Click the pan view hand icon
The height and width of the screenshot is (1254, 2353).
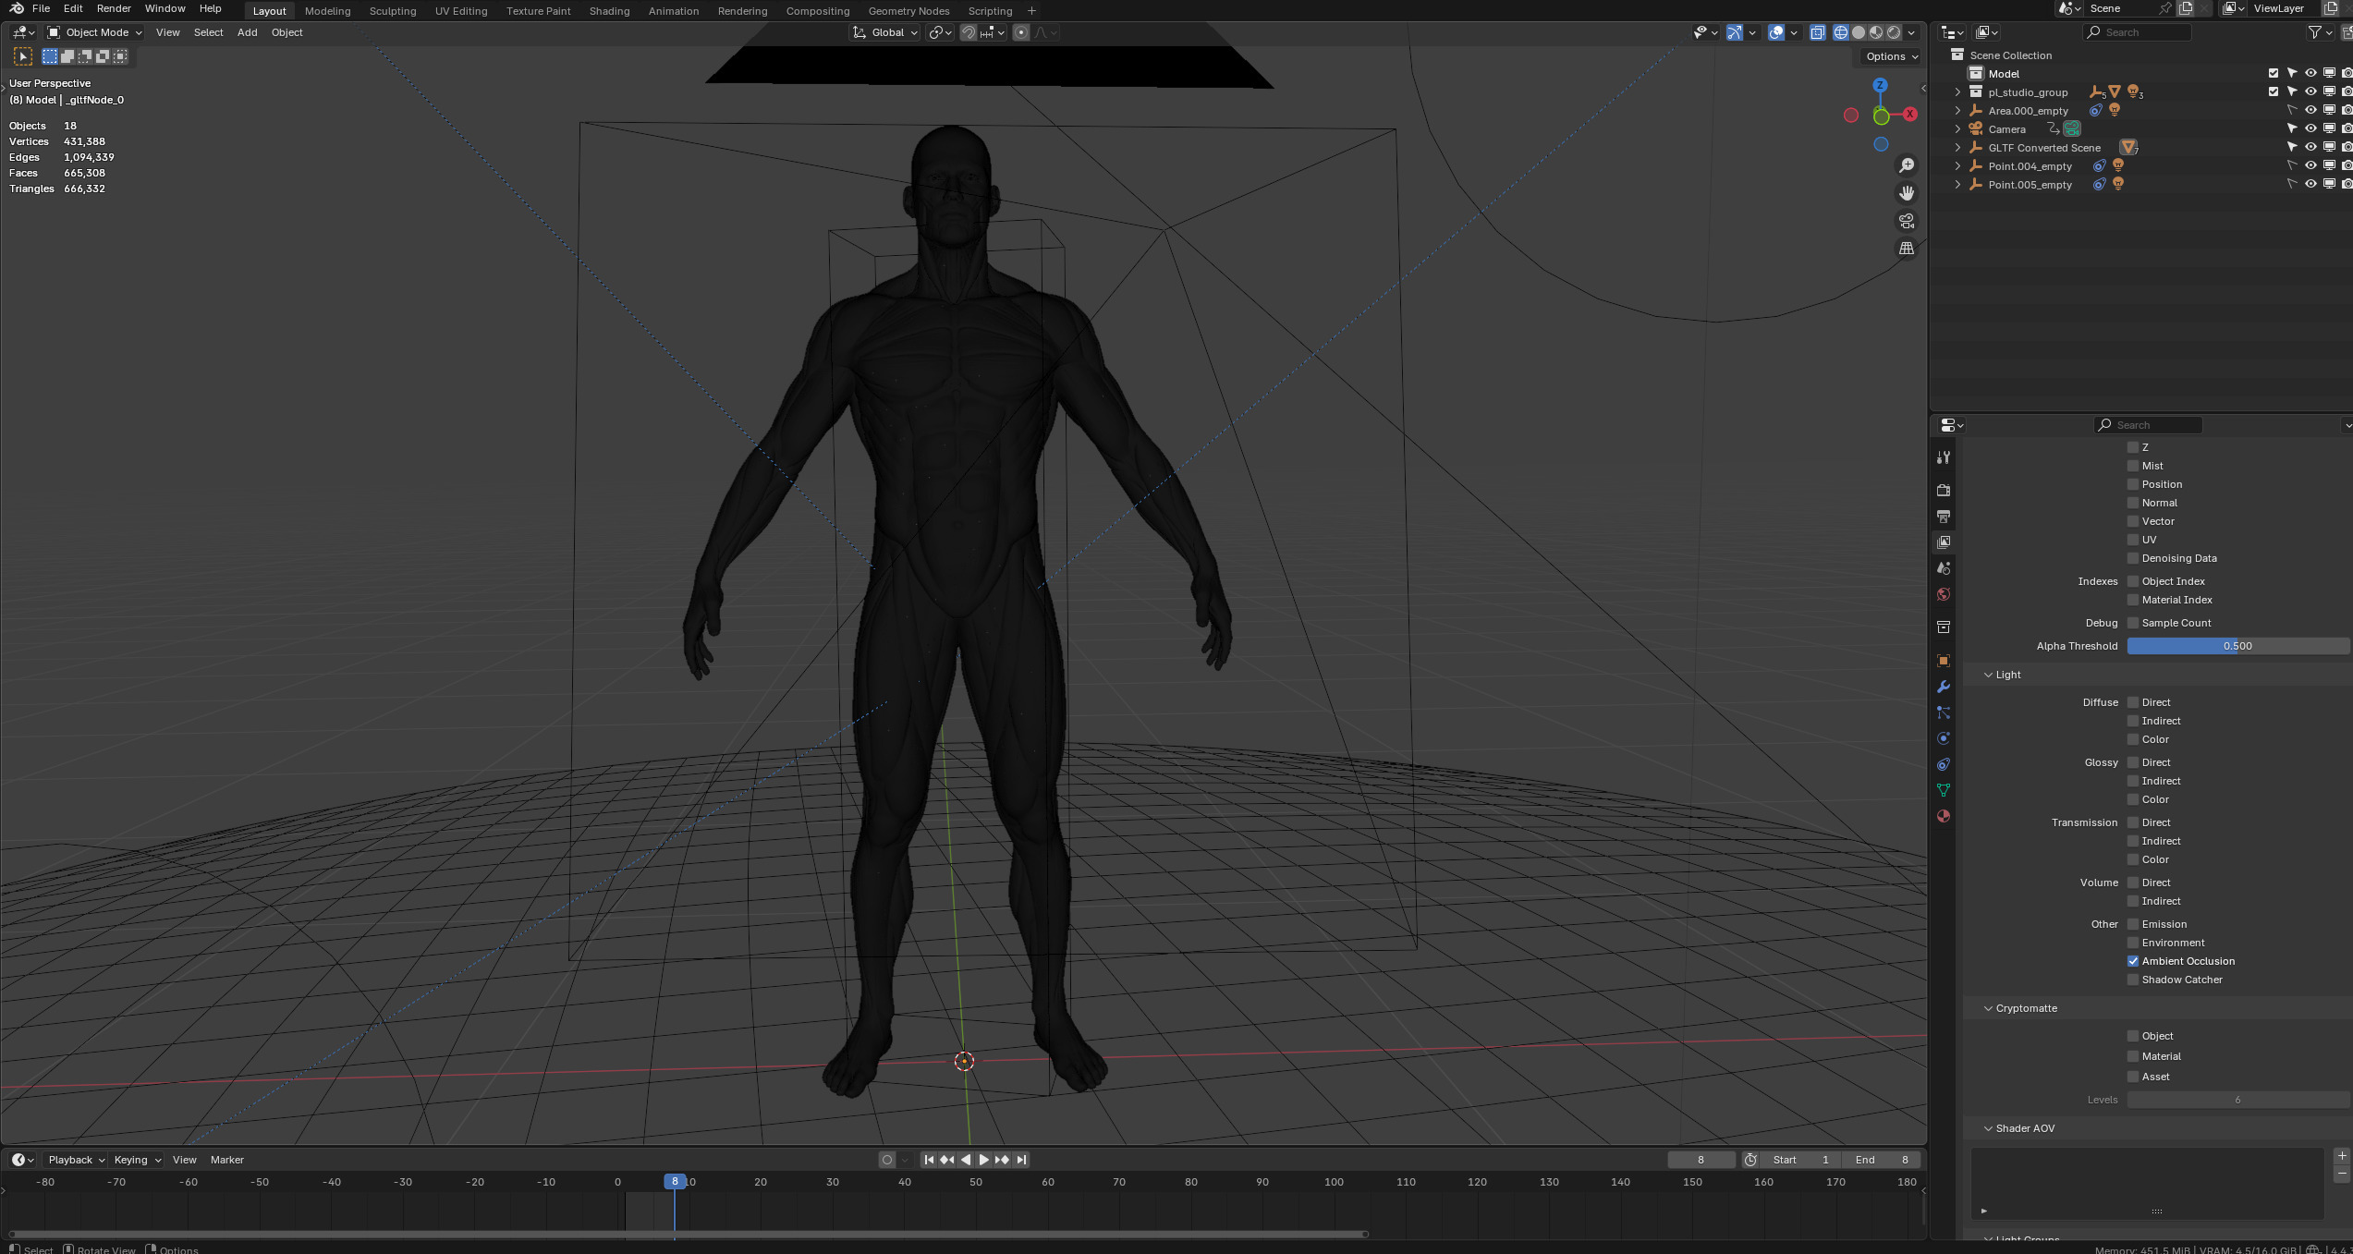coord(1907,193)
